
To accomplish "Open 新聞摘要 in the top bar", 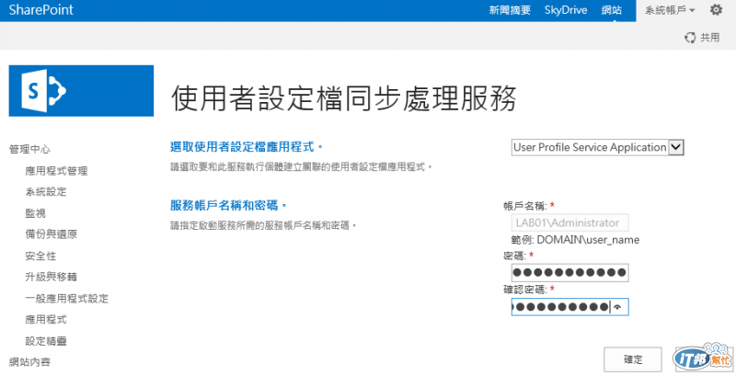I will 510,10.
